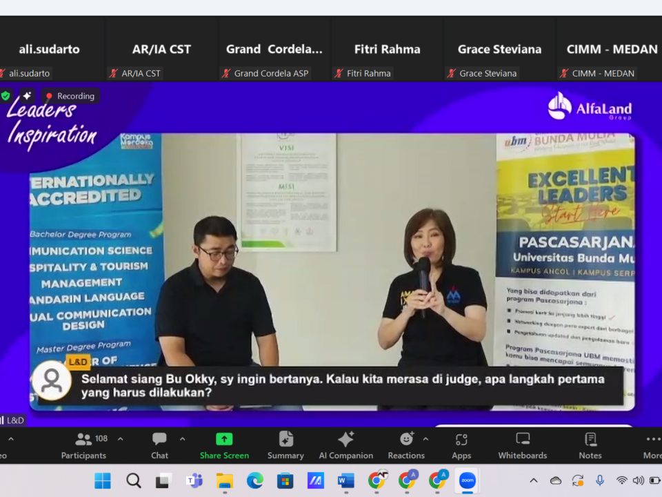
Task: Click the volume speaker tray icon
Action: click(x=638, y=480)
